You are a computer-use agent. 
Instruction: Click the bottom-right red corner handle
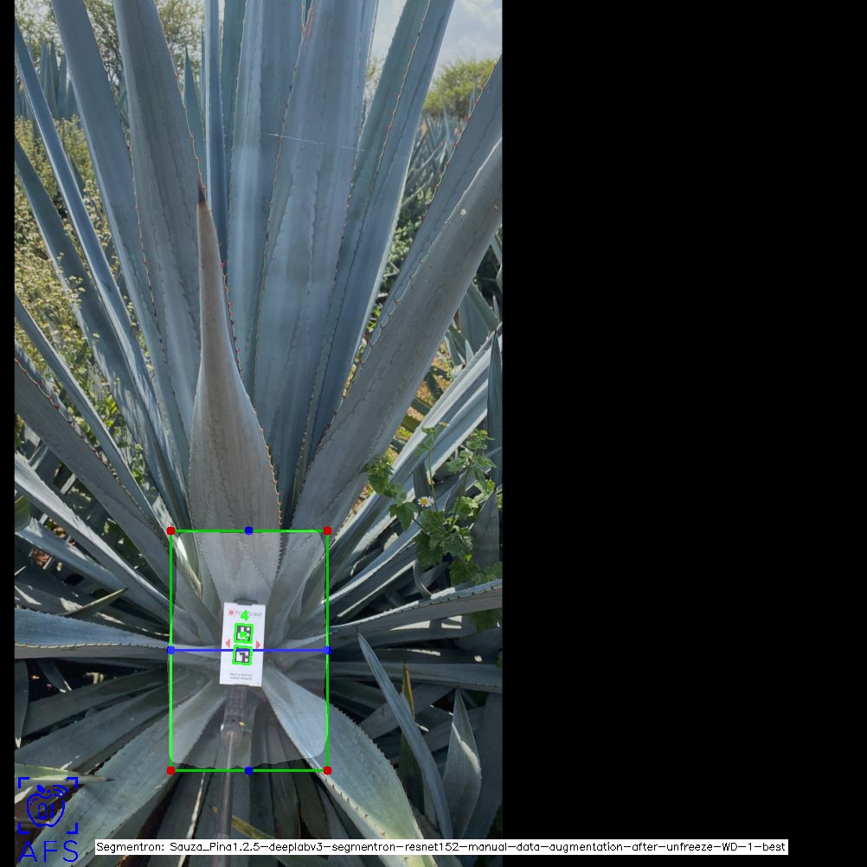[x=327, y=770]
